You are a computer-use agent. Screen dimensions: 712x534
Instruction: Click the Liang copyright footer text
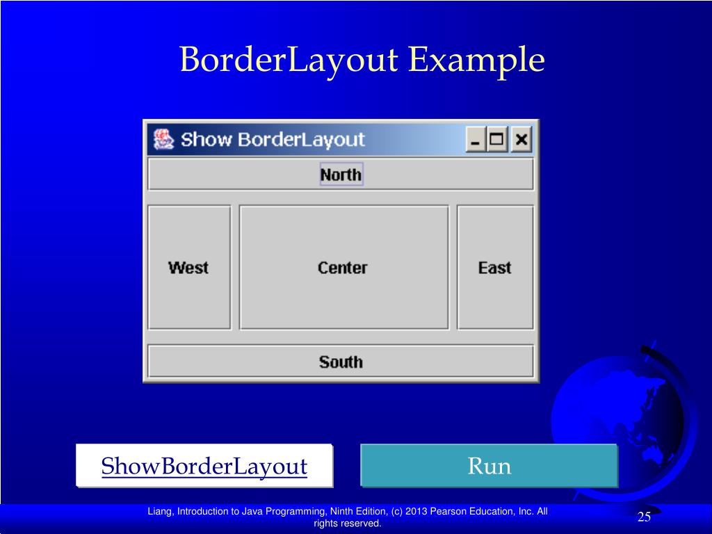(x=348, y=517)
